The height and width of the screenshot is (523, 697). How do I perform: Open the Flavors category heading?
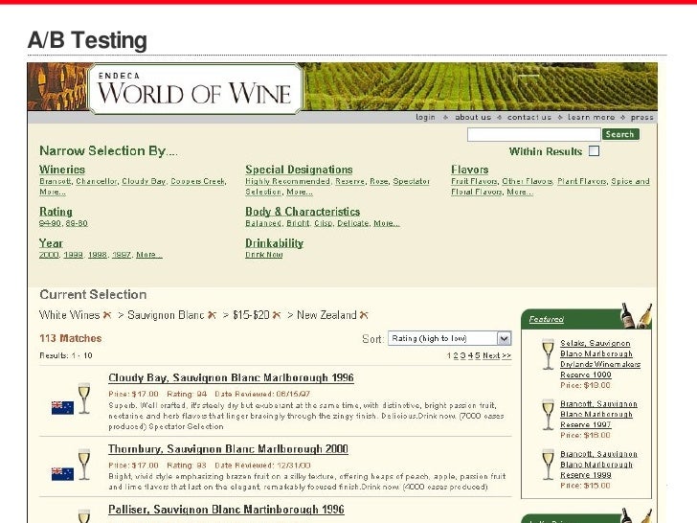[470, 170]
